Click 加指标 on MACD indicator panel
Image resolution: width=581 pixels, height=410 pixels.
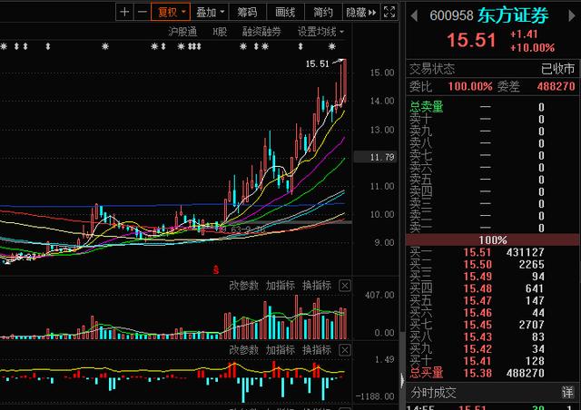pyautogui.click(x=281, y=350)
